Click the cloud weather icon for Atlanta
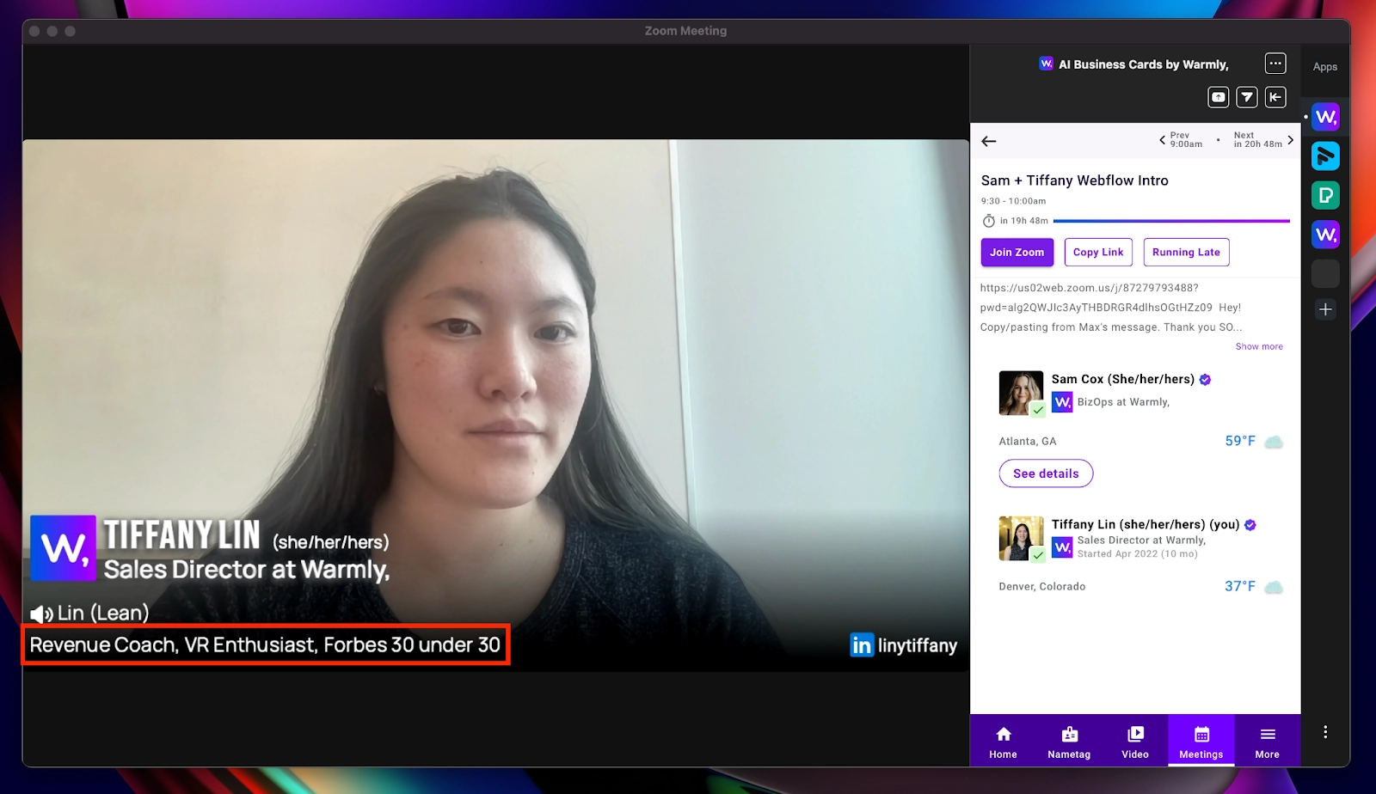Viewport: 1376px width, 794px height. [x=1274, y=442]
